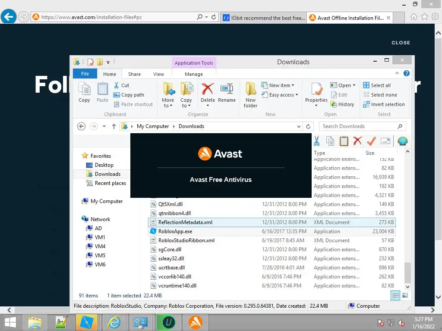Switch to the IObit browser tab
Viewport: 442px width, 331px height.
point(264,18)
